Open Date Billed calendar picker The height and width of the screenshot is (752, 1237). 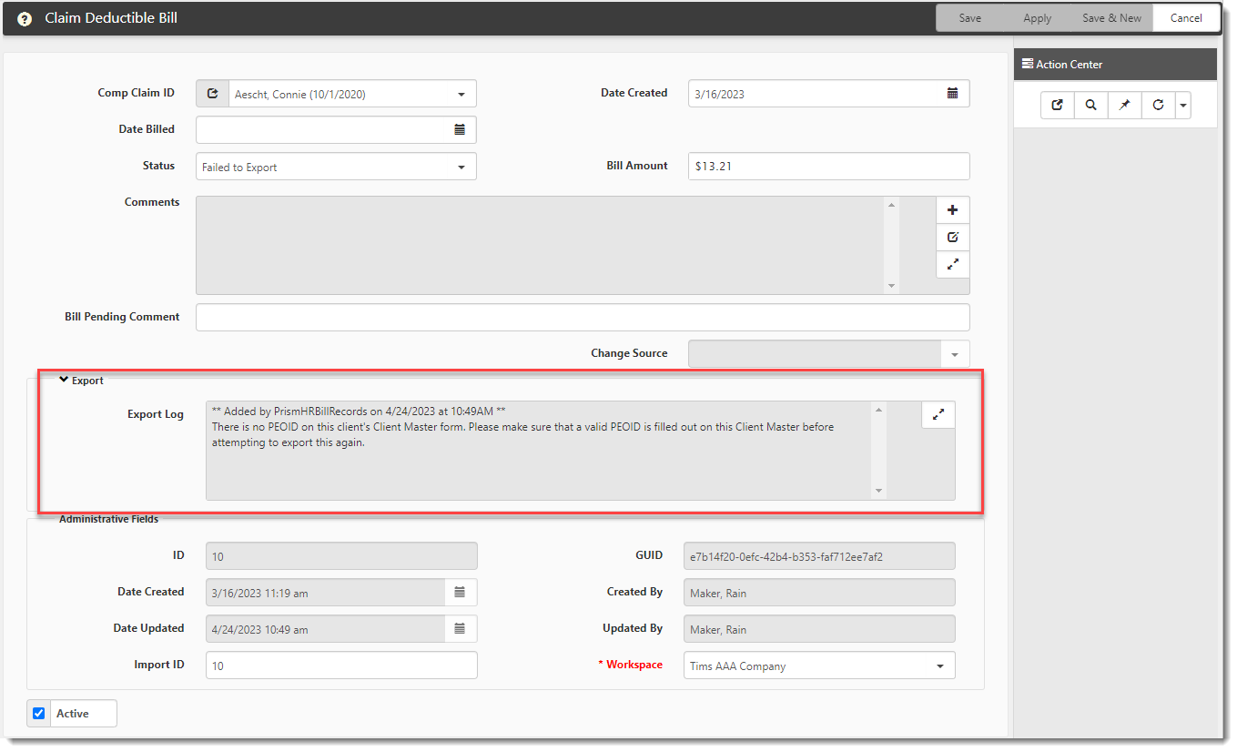pos(460,130)
